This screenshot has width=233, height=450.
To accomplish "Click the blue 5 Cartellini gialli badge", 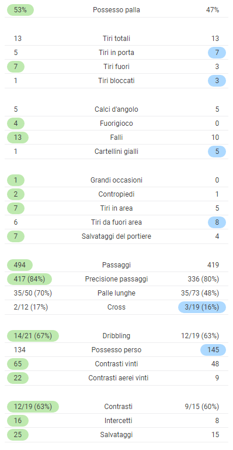I will [217, 152].
